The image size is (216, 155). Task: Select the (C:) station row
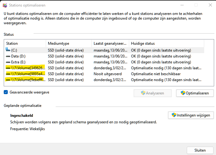104,50
